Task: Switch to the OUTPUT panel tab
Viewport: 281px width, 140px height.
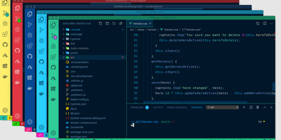Action: click(x=158, y=108)
